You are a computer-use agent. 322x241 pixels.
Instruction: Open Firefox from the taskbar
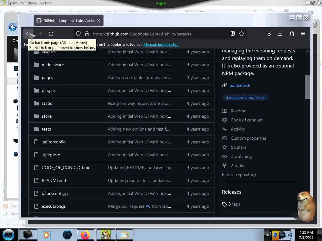coord(86,235)
